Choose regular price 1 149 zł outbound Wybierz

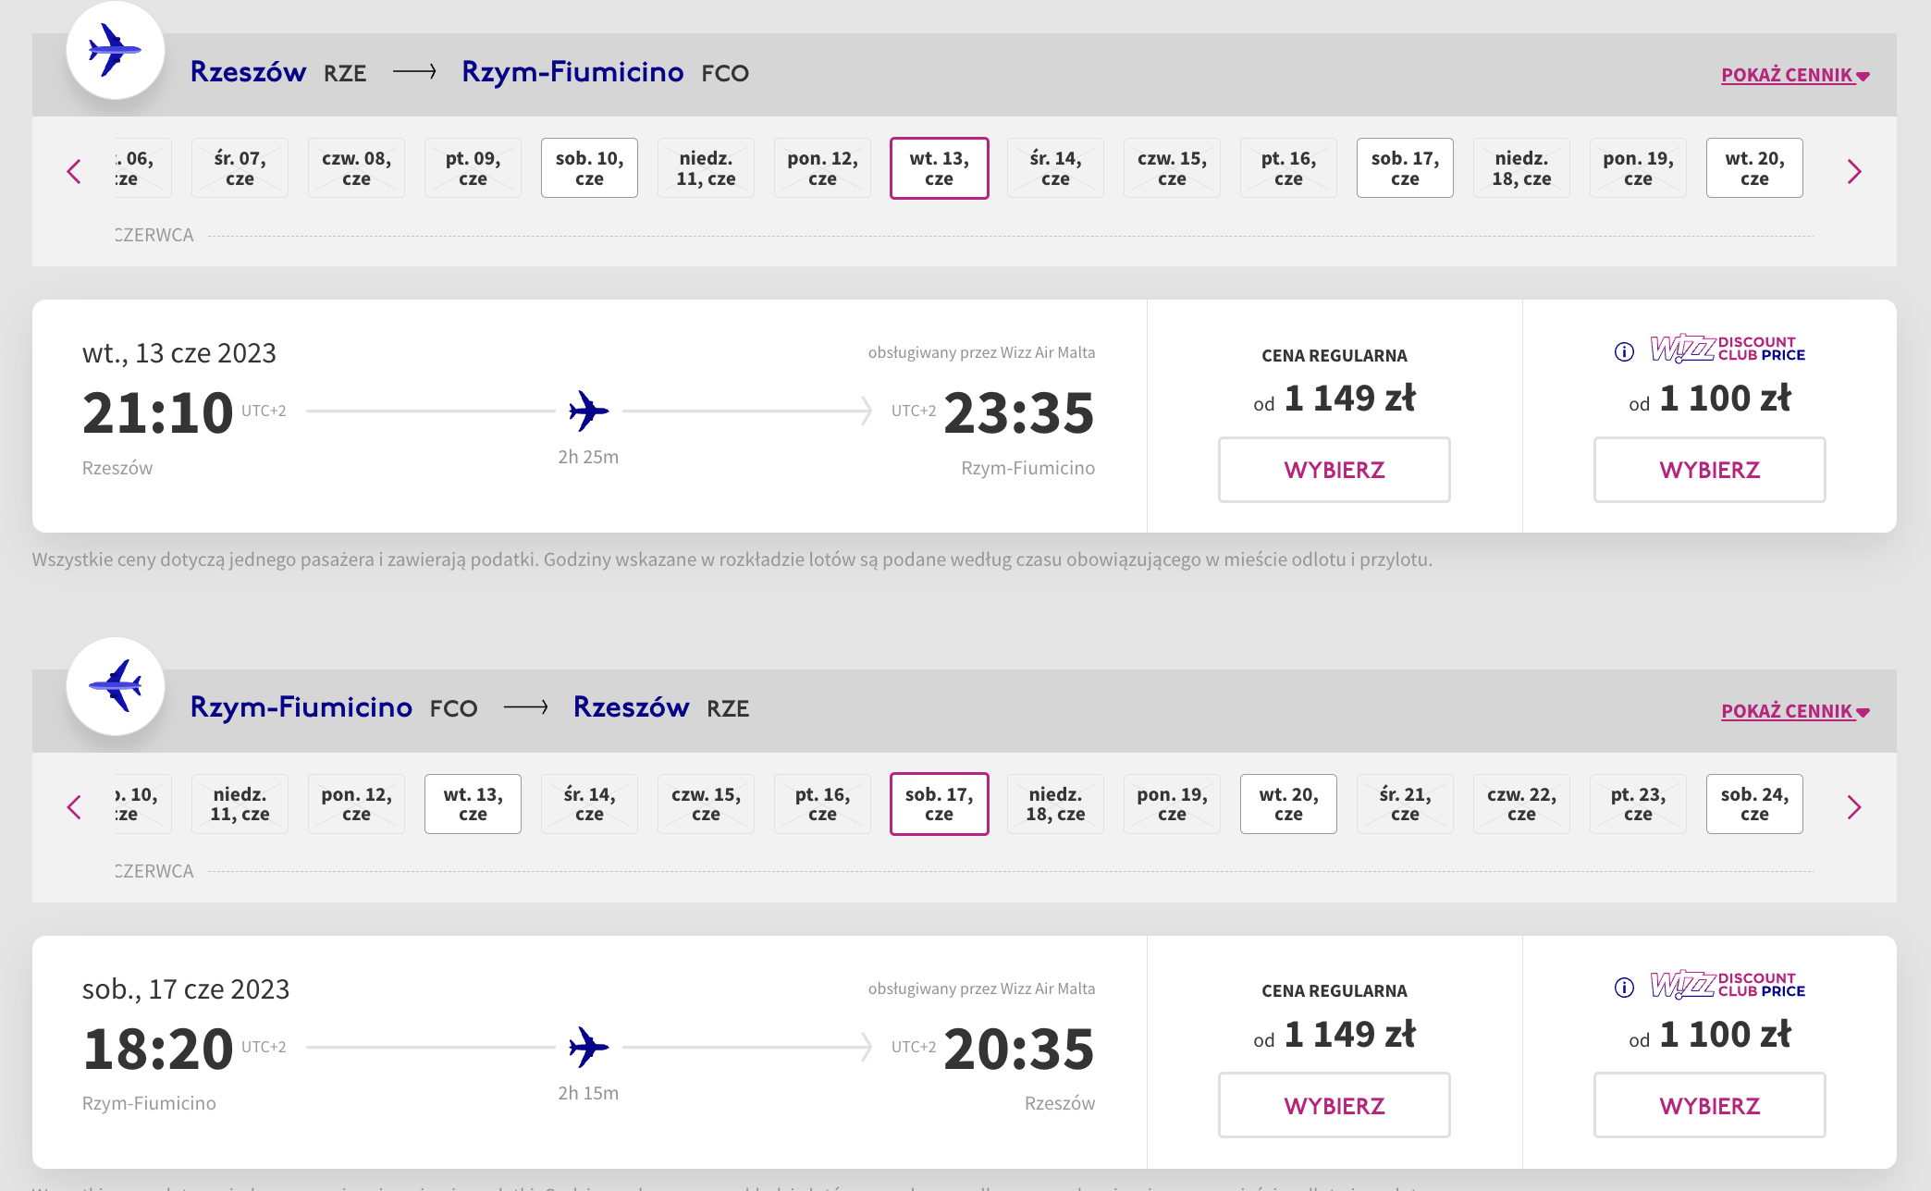coord(1334,470)
